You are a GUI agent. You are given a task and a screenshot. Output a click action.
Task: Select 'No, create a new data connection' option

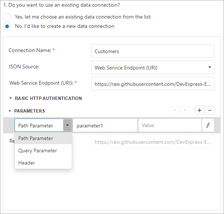7,26
